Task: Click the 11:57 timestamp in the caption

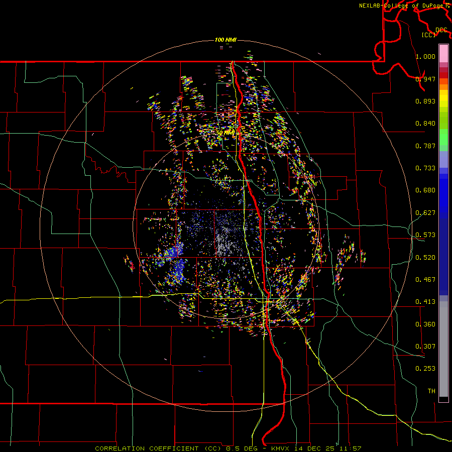Action: coord(350,448)
